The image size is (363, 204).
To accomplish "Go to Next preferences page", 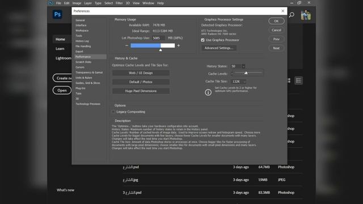I will pos(276,48).
